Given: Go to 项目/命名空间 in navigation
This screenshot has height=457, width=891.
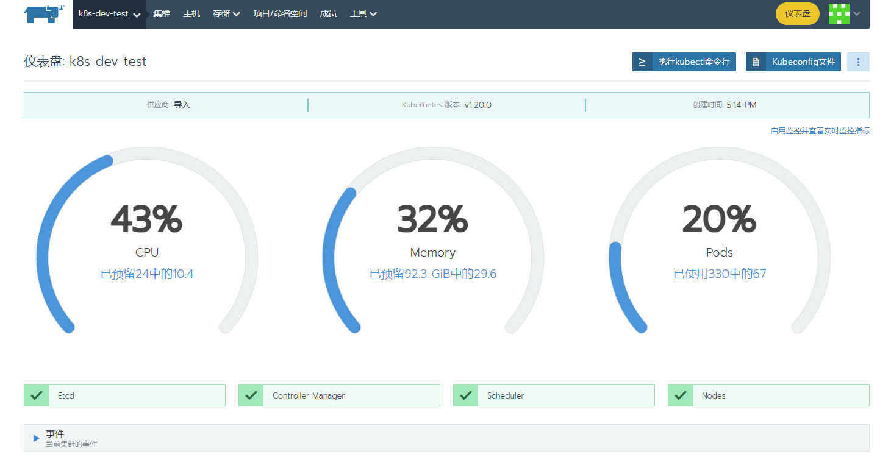Looking at the screenshot, I should pyautogui.click(x=280, y=14).
